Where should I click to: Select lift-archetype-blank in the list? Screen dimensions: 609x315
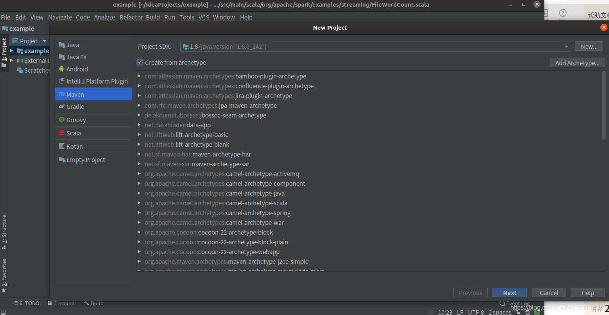[x=187, y=144]
